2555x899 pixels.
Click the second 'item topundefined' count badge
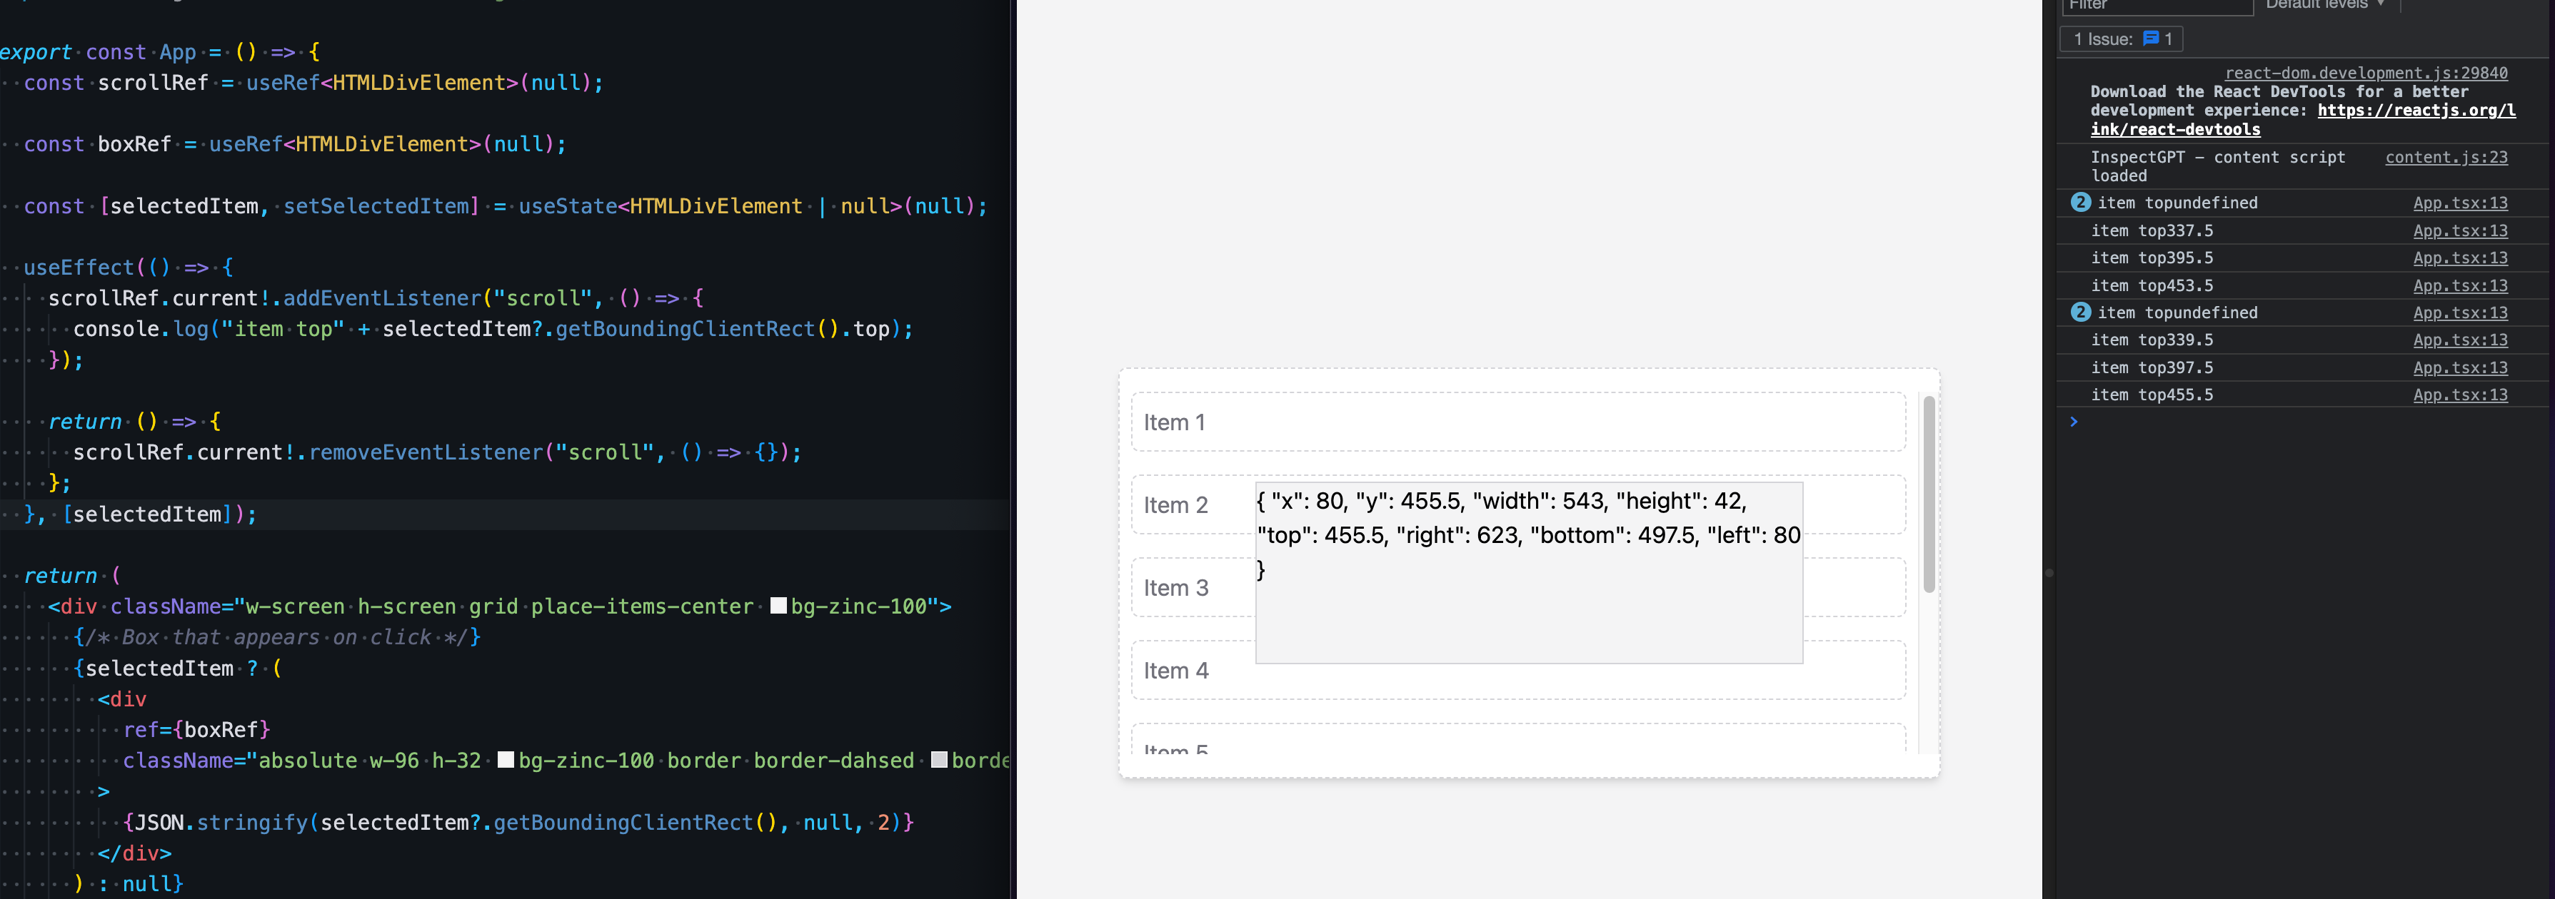click(x=2081, y=313)
